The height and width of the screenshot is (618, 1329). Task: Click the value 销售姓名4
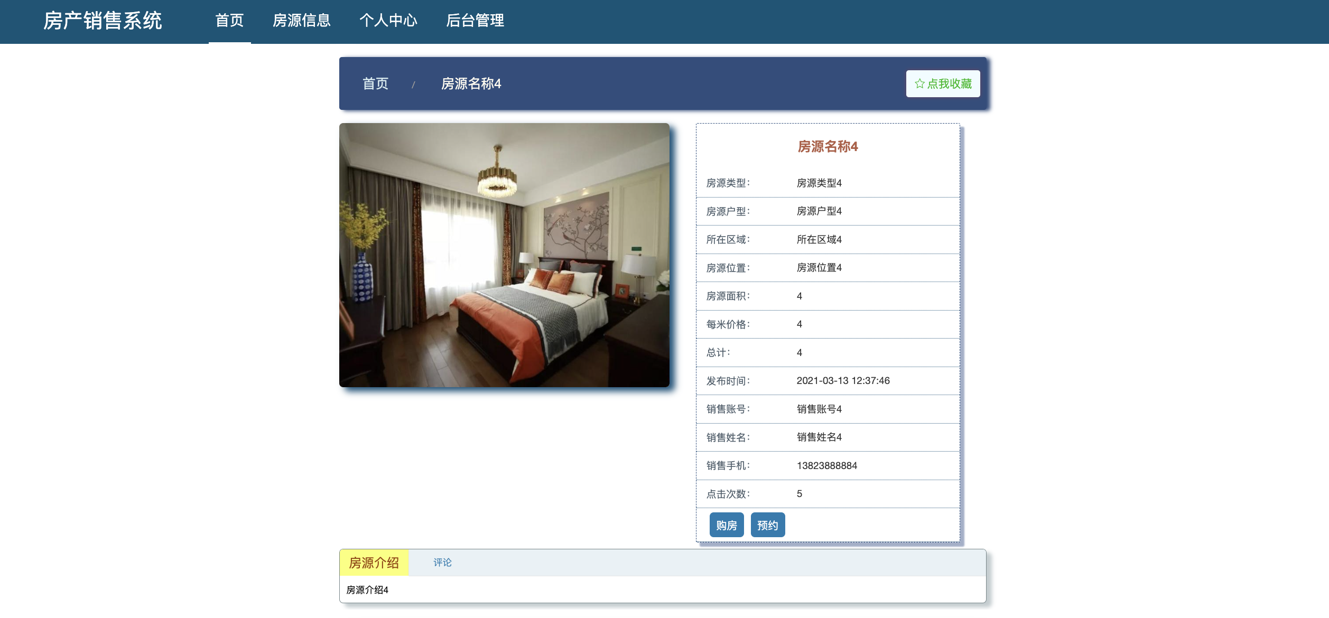819,437
